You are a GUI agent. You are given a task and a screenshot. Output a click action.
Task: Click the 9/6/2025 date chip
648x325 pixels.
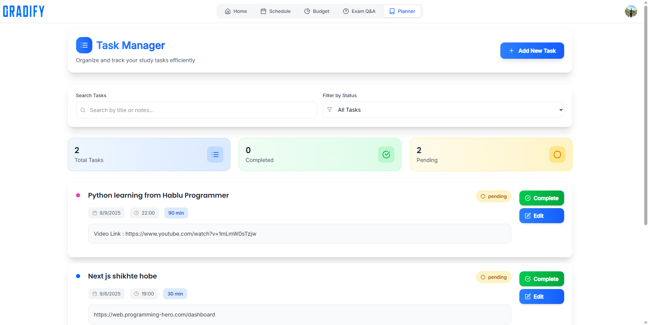(106, 294)
